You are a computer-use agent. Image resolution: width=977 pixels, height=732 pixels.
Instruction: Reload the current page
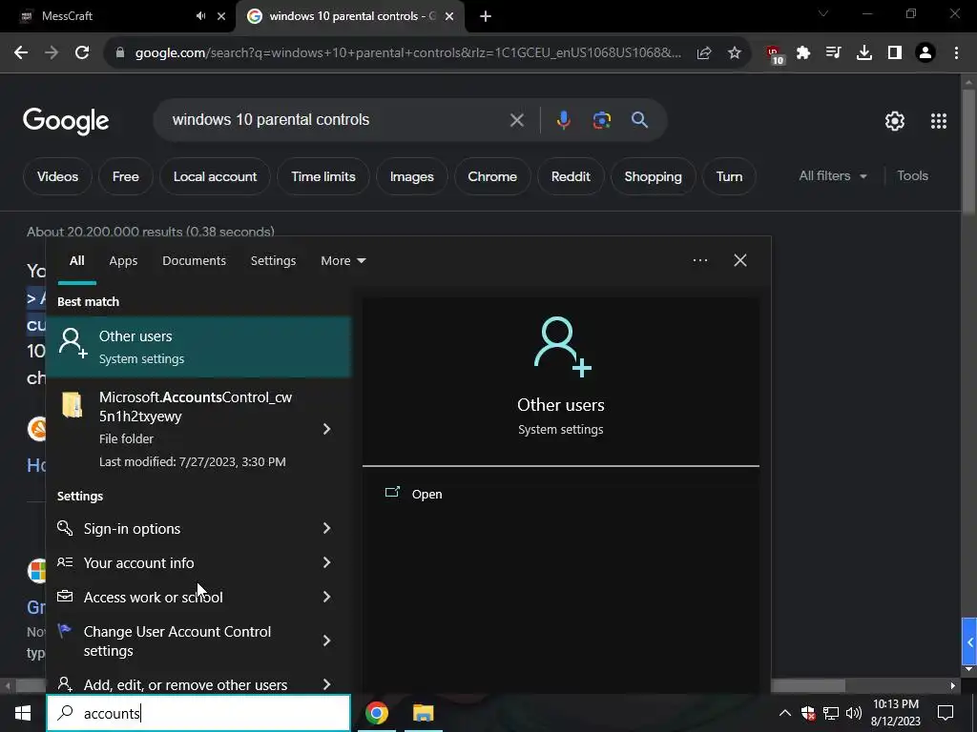pyautogui.click(x=82, y=53)
